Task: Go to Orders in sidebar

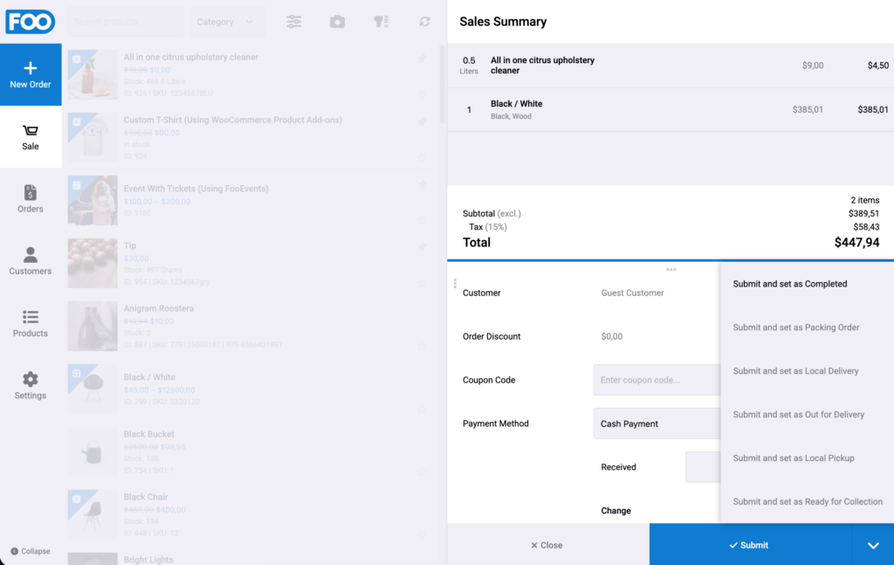Action: [31, 199]
